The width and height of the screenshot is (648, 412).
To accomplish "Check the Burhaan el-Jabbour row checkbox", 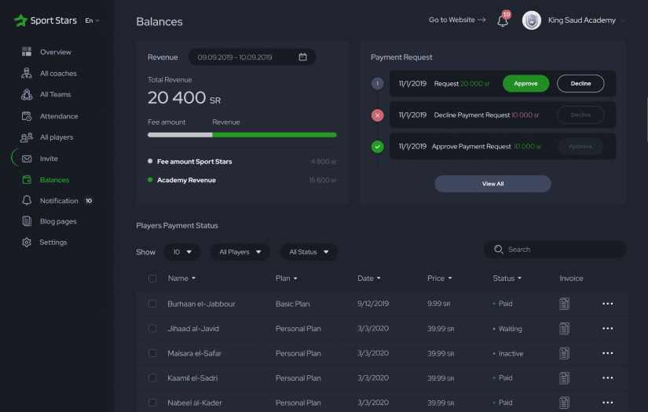I will point(152,304).
